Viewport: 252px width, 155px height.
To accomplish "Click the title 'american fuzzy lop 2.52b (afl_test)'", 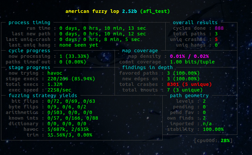I will pos(118,11).
